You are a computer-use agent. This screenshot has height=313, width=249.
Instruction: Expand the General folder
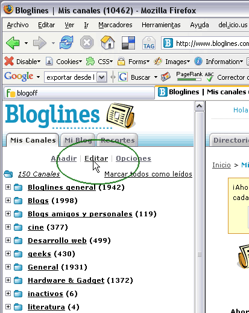[x=8, y=266]
